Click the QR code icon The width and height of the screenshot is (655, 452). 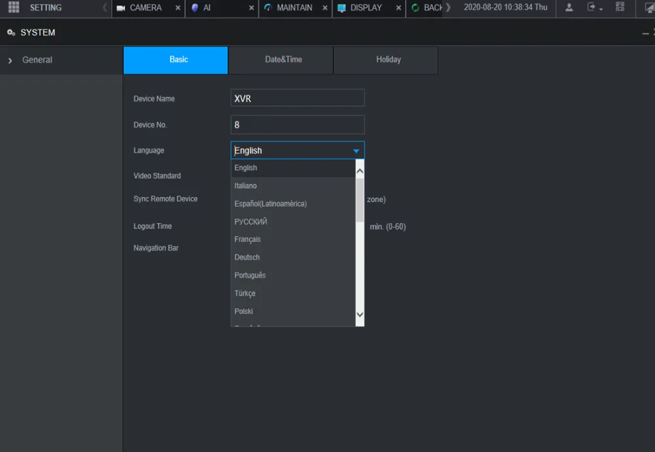[x=620, y=7]
